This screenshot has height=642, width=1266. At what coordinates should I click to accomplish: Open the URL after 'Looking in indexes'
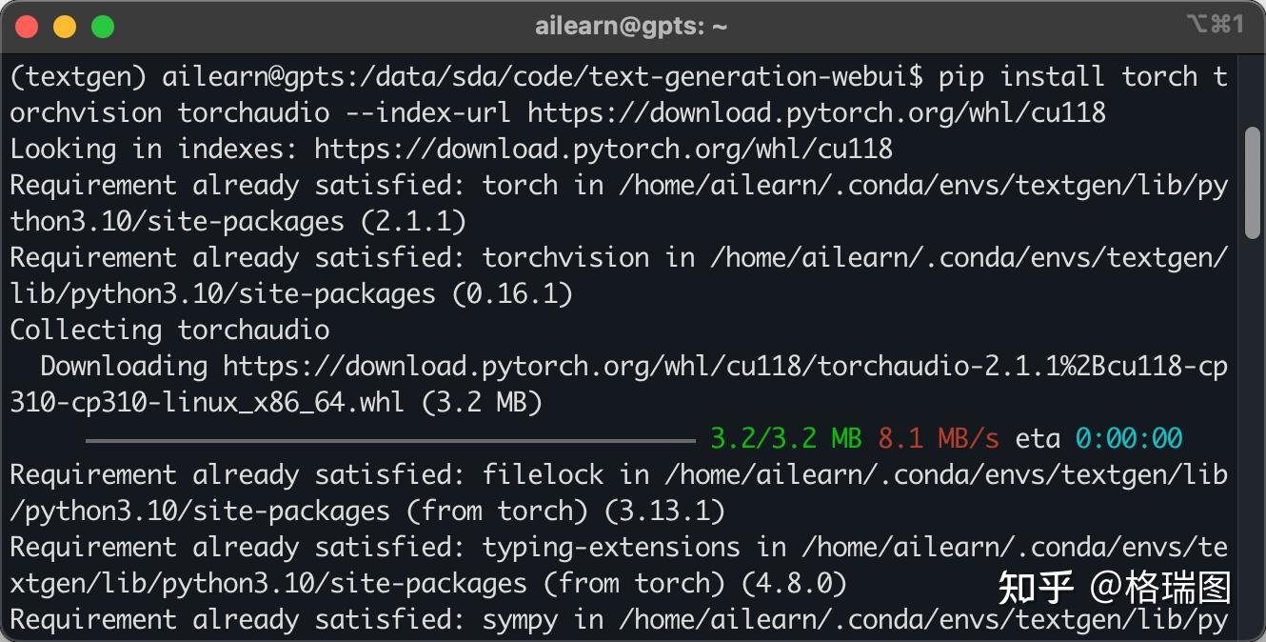click(603, 150)
